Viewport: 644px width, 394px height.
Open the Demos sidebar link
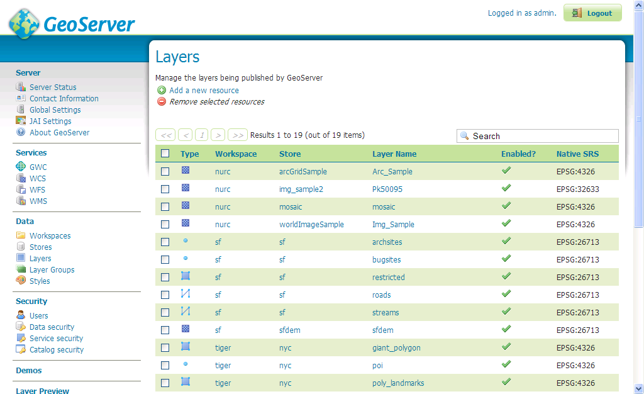pyautogui.click(x=29, y=370)
